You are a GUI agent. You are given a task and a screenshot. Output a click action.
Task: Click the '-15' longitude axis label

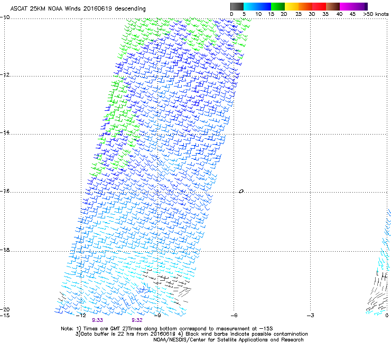click(5, 316)
